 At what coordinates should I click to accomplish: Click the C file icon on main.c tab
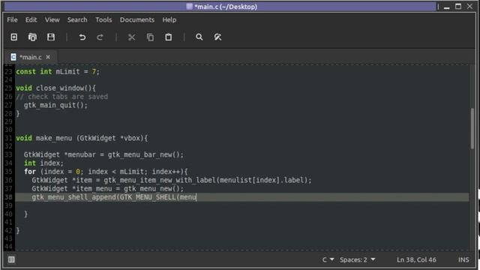click(13, 57)
